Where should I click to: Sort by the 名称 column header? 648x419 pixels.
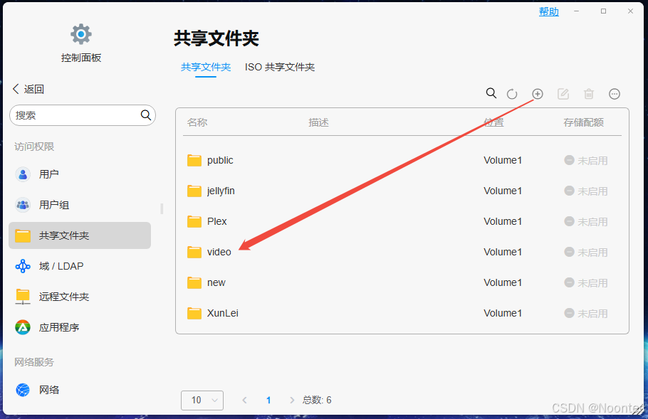tap(197, 122)
